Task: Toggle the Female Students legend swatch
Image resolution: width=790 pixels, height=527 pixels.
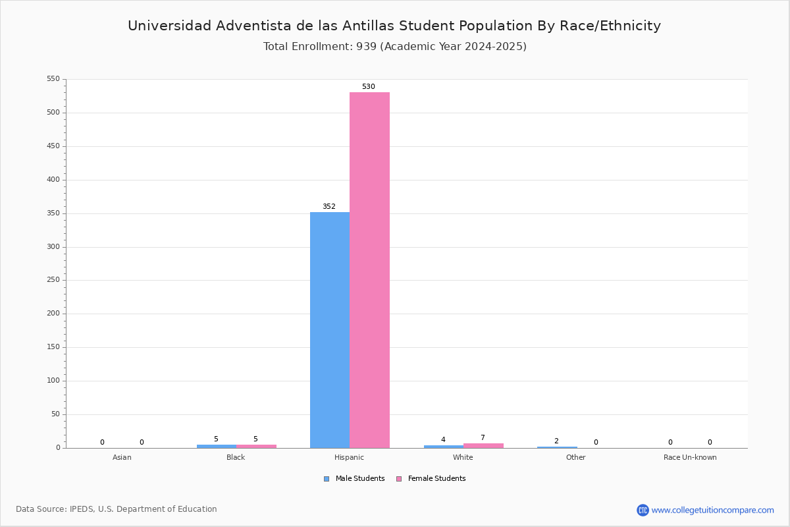Action: click(399, 479)
